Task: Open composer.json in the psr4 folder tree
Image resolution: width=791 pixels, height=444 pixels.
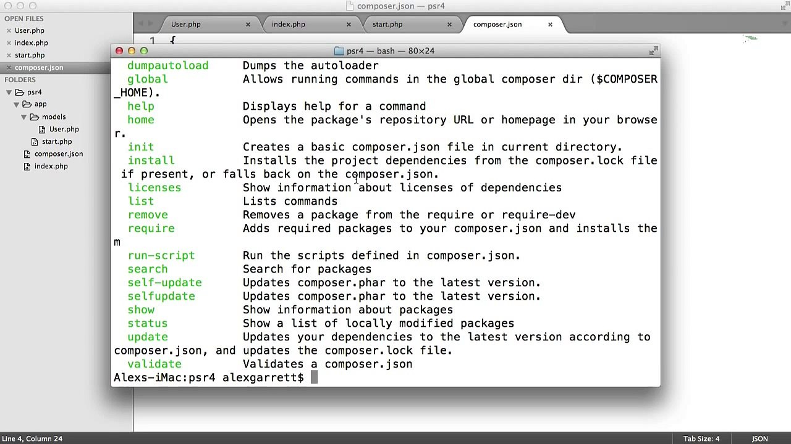Action: pyautogui.click(x=59, y=154)
